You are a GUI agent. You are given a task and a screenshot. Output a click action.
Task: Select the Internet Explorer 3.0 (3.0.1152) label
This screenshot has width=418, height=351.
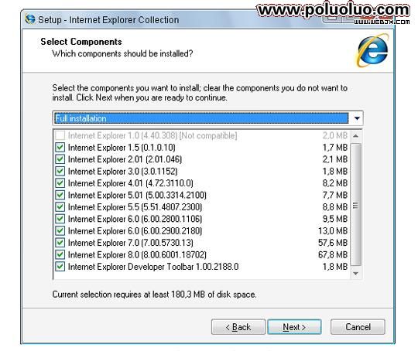point(122,171)
